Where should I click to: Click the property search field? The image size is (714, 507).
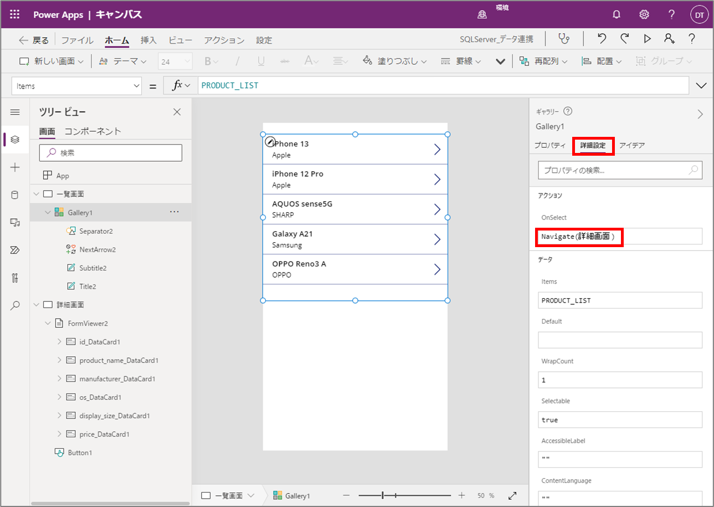620,171
